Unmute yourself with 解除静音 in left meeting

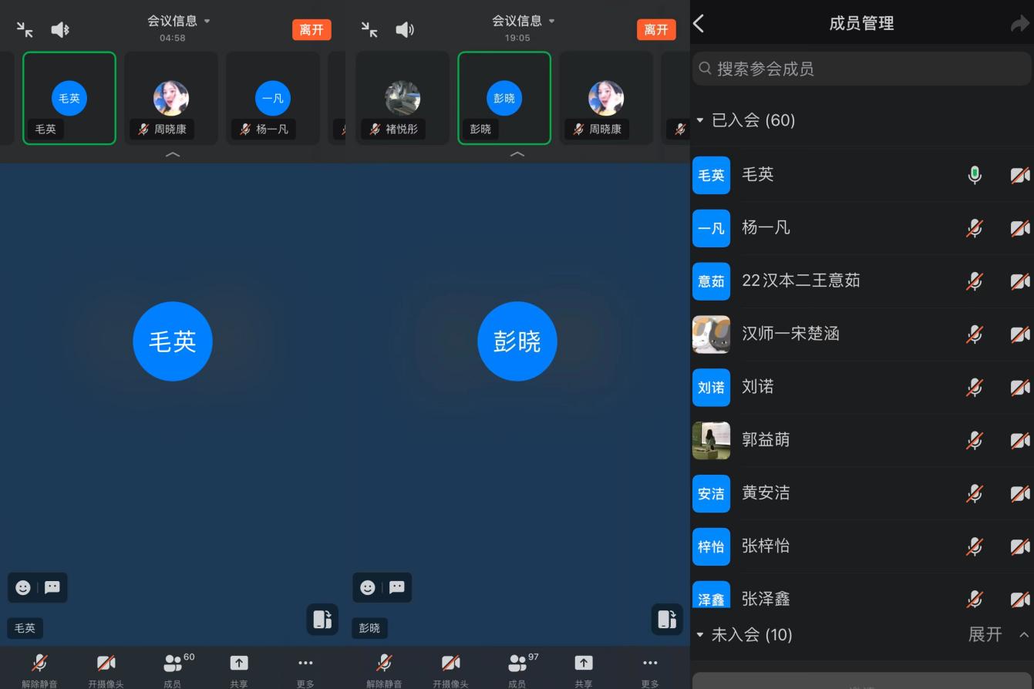tap(39, 669)
